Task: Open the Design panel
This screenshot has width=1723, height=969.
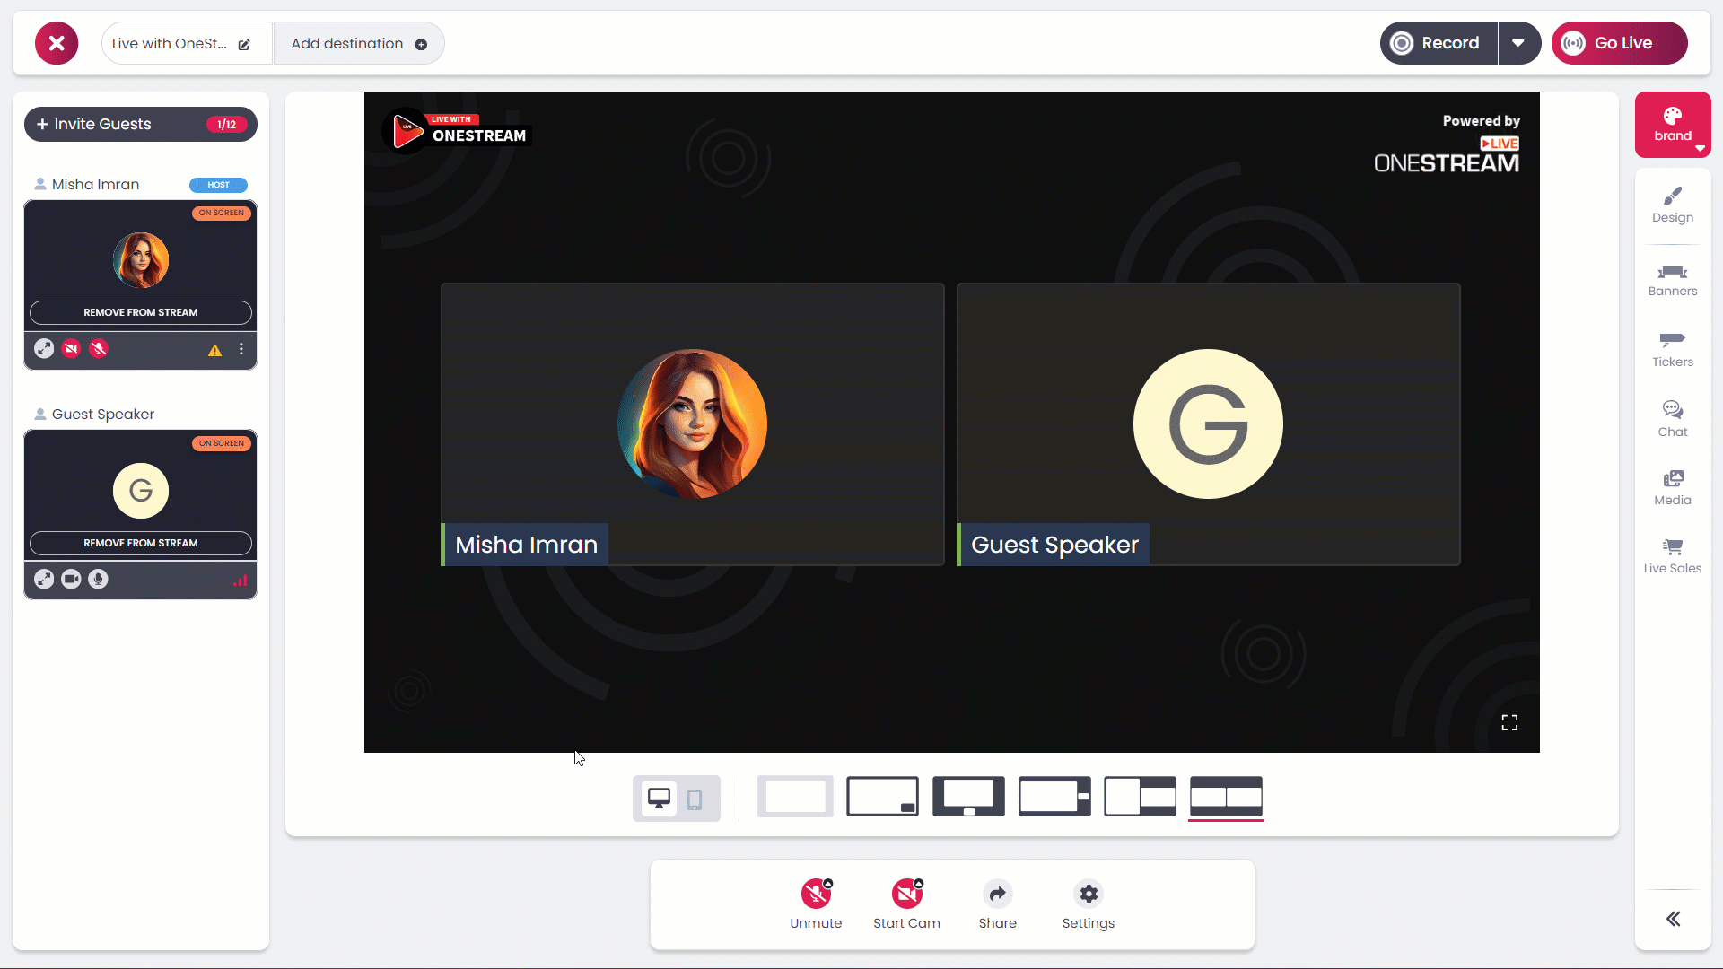Action: 1672,205
